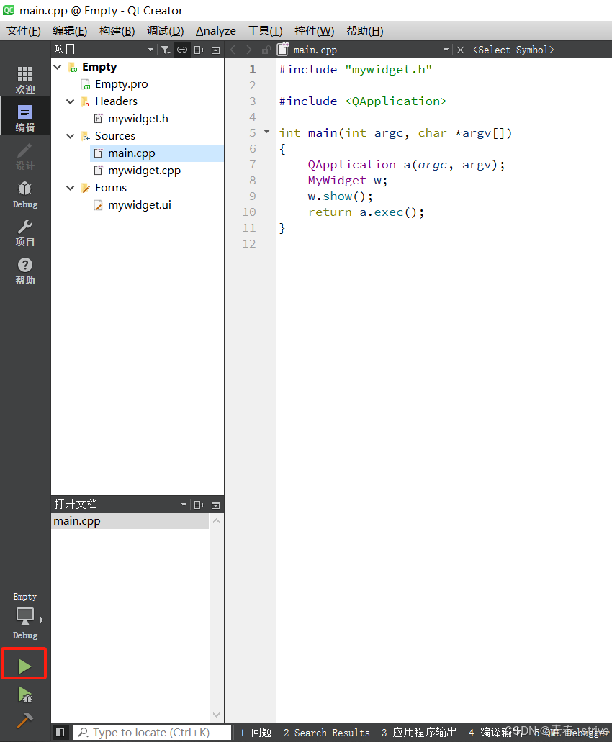The image size is (612, 742).
Task: Open the Tools (工具) menu
Action: pyautogui.click(x=265, y=31)
